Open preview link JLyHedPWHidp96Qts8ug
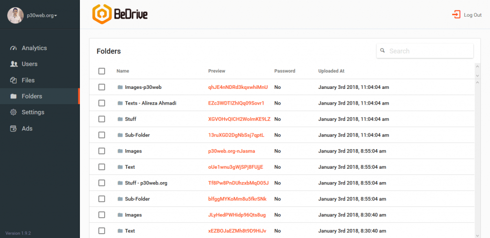 click(237, 215)
